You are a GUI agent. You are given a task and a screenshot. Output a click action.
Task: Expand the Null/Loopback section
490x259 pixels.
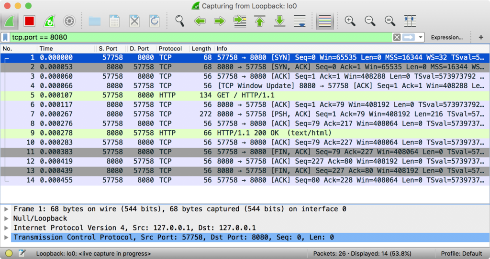pos(6,218)
